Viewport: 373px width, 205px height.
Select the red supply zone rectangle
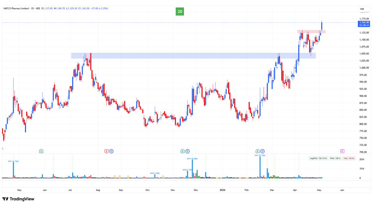311,31
